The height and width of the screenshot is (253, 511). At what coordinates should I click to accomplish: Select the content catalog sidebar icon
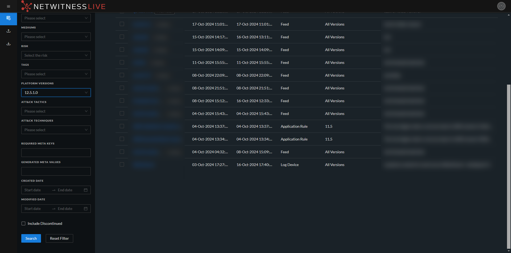pos(8,19)
